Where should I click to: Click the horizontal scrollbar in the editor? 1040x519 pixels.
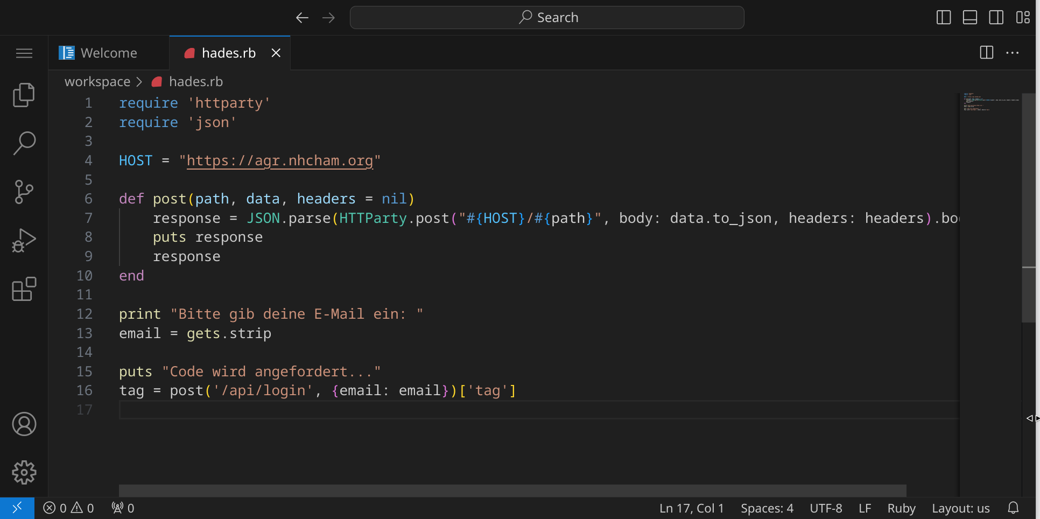pos(512,490)
